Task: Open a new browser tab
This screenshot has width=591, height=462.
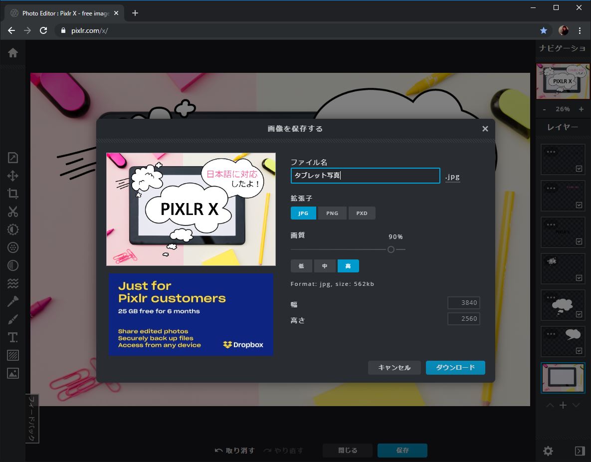Action: pos(135,13)
